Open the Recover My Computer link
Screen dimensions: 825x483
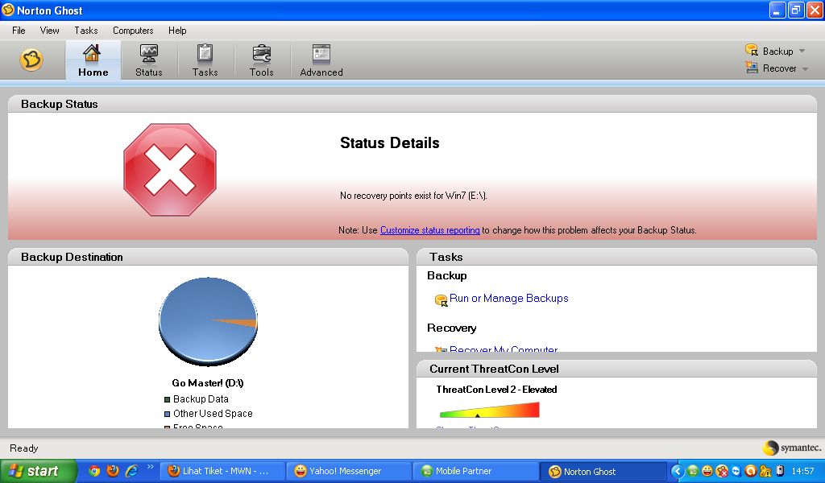coord(504,349)
